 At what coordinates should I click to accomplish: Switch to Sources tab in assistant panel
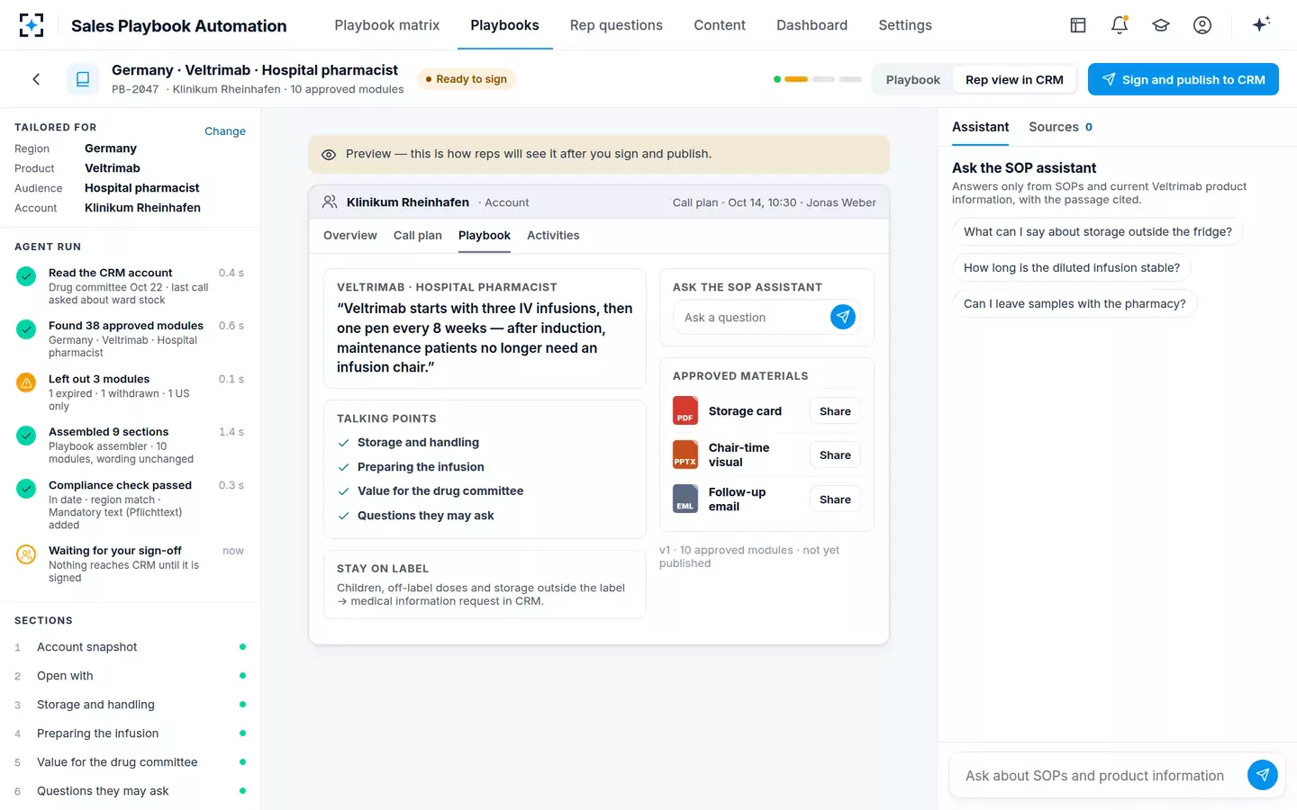click(x=1060, y=127)
